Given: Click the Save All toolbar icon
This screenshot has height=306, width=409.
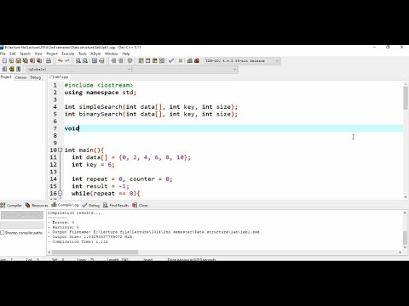Looking at the screenshot, I should coord(26,60).
